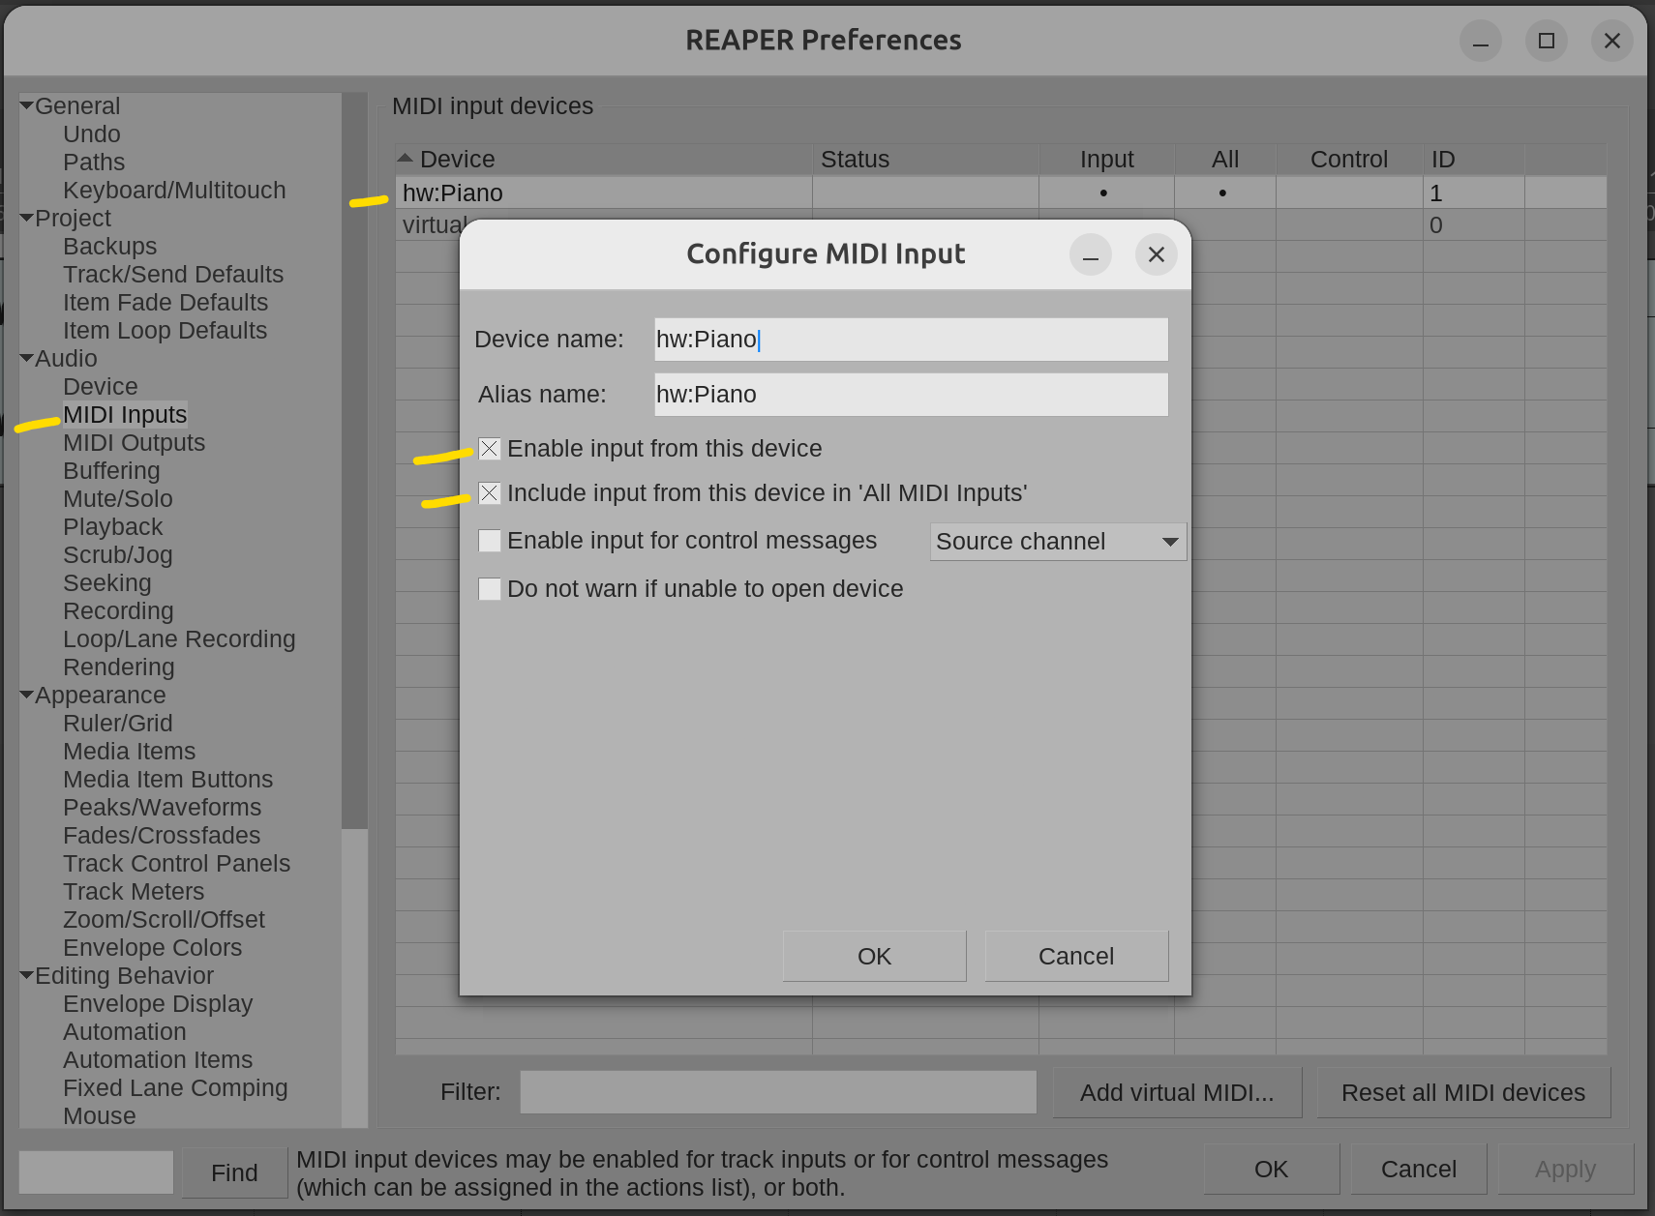The width and height of the screenshot is (1655, 1216).
Task: Click the search field beside Find
Action: pyautogui.click(x=96, y=1172)
